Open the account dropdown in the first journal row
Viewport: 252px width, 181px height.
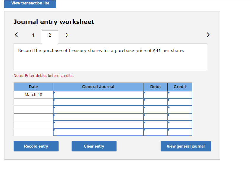tap(98, 95)
